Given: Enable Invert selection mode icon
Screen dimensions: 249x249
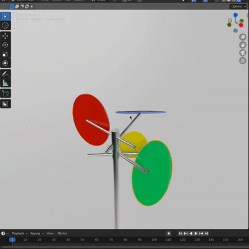Looking at the screenshot, I should [27, 6].
